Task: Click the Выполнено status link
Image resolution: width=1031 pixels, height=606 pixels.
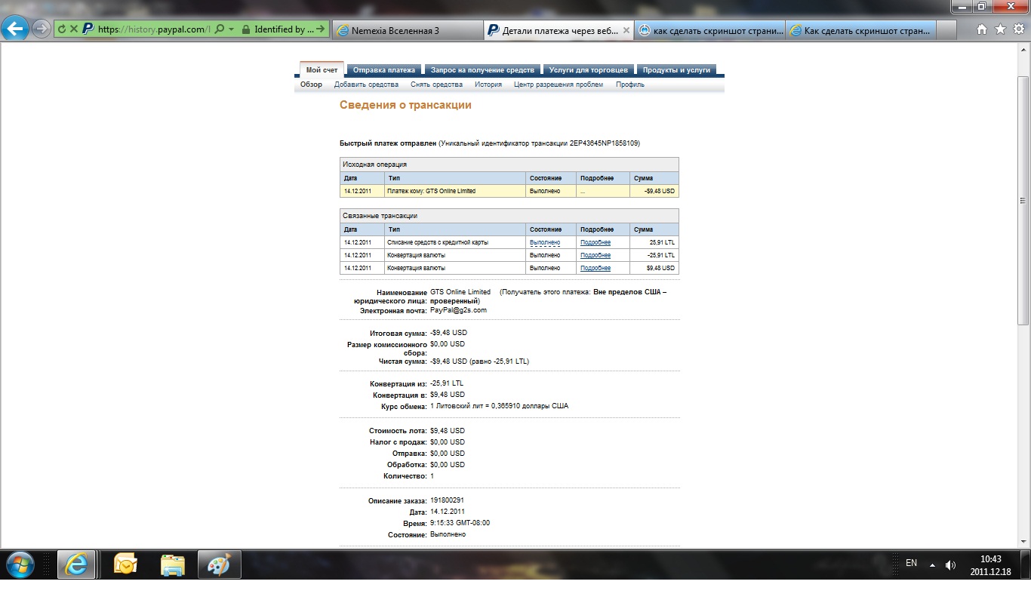Action: [x=544, y=242]
